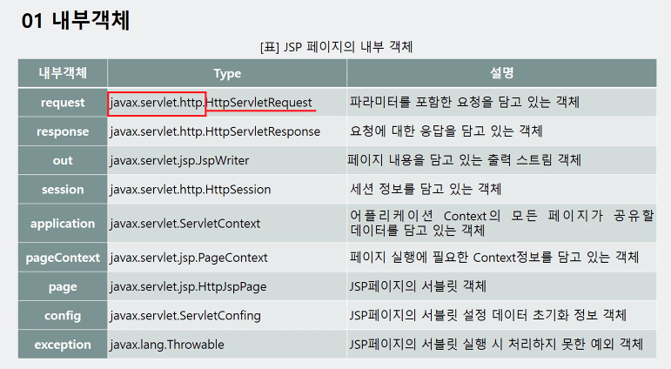Viewport: 671px width, 369px height.
Task: Click description 'JSP페이지의 서블릿 실행 시 처리하지 못한 예외 객체'
Action: [x=496, y=344]
